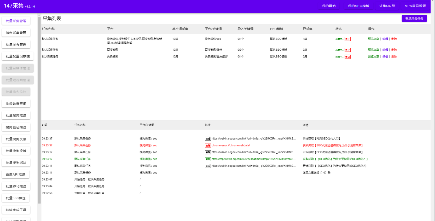Preview articles for the 搜狗微信/seo task
The width and height of the screenshot is (435, 221).
coord(373,39)
